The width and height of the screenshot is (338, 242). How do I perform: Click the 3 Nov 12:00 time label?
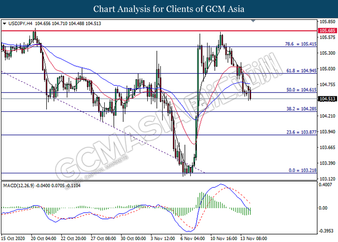tap(163, 238)
